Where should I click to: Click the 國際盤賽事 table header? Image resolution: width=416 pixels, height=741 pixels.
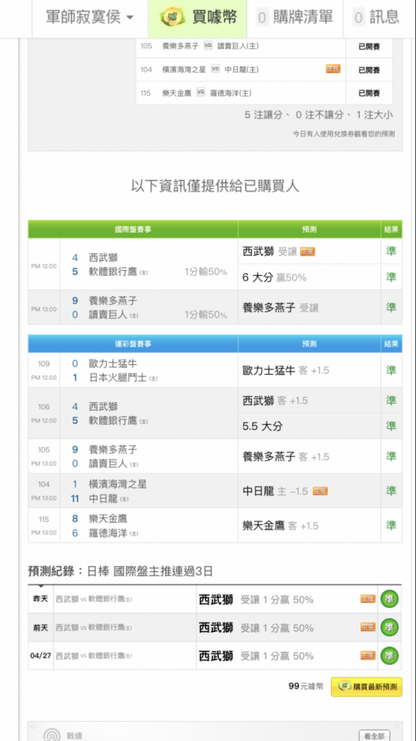coord(132,229)
